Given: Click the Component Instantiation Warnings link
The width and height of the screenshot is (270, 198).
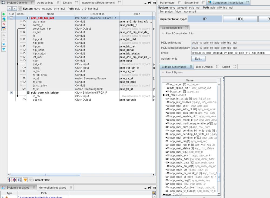Looking at the screenshot, I should click(x=40, y=197).
